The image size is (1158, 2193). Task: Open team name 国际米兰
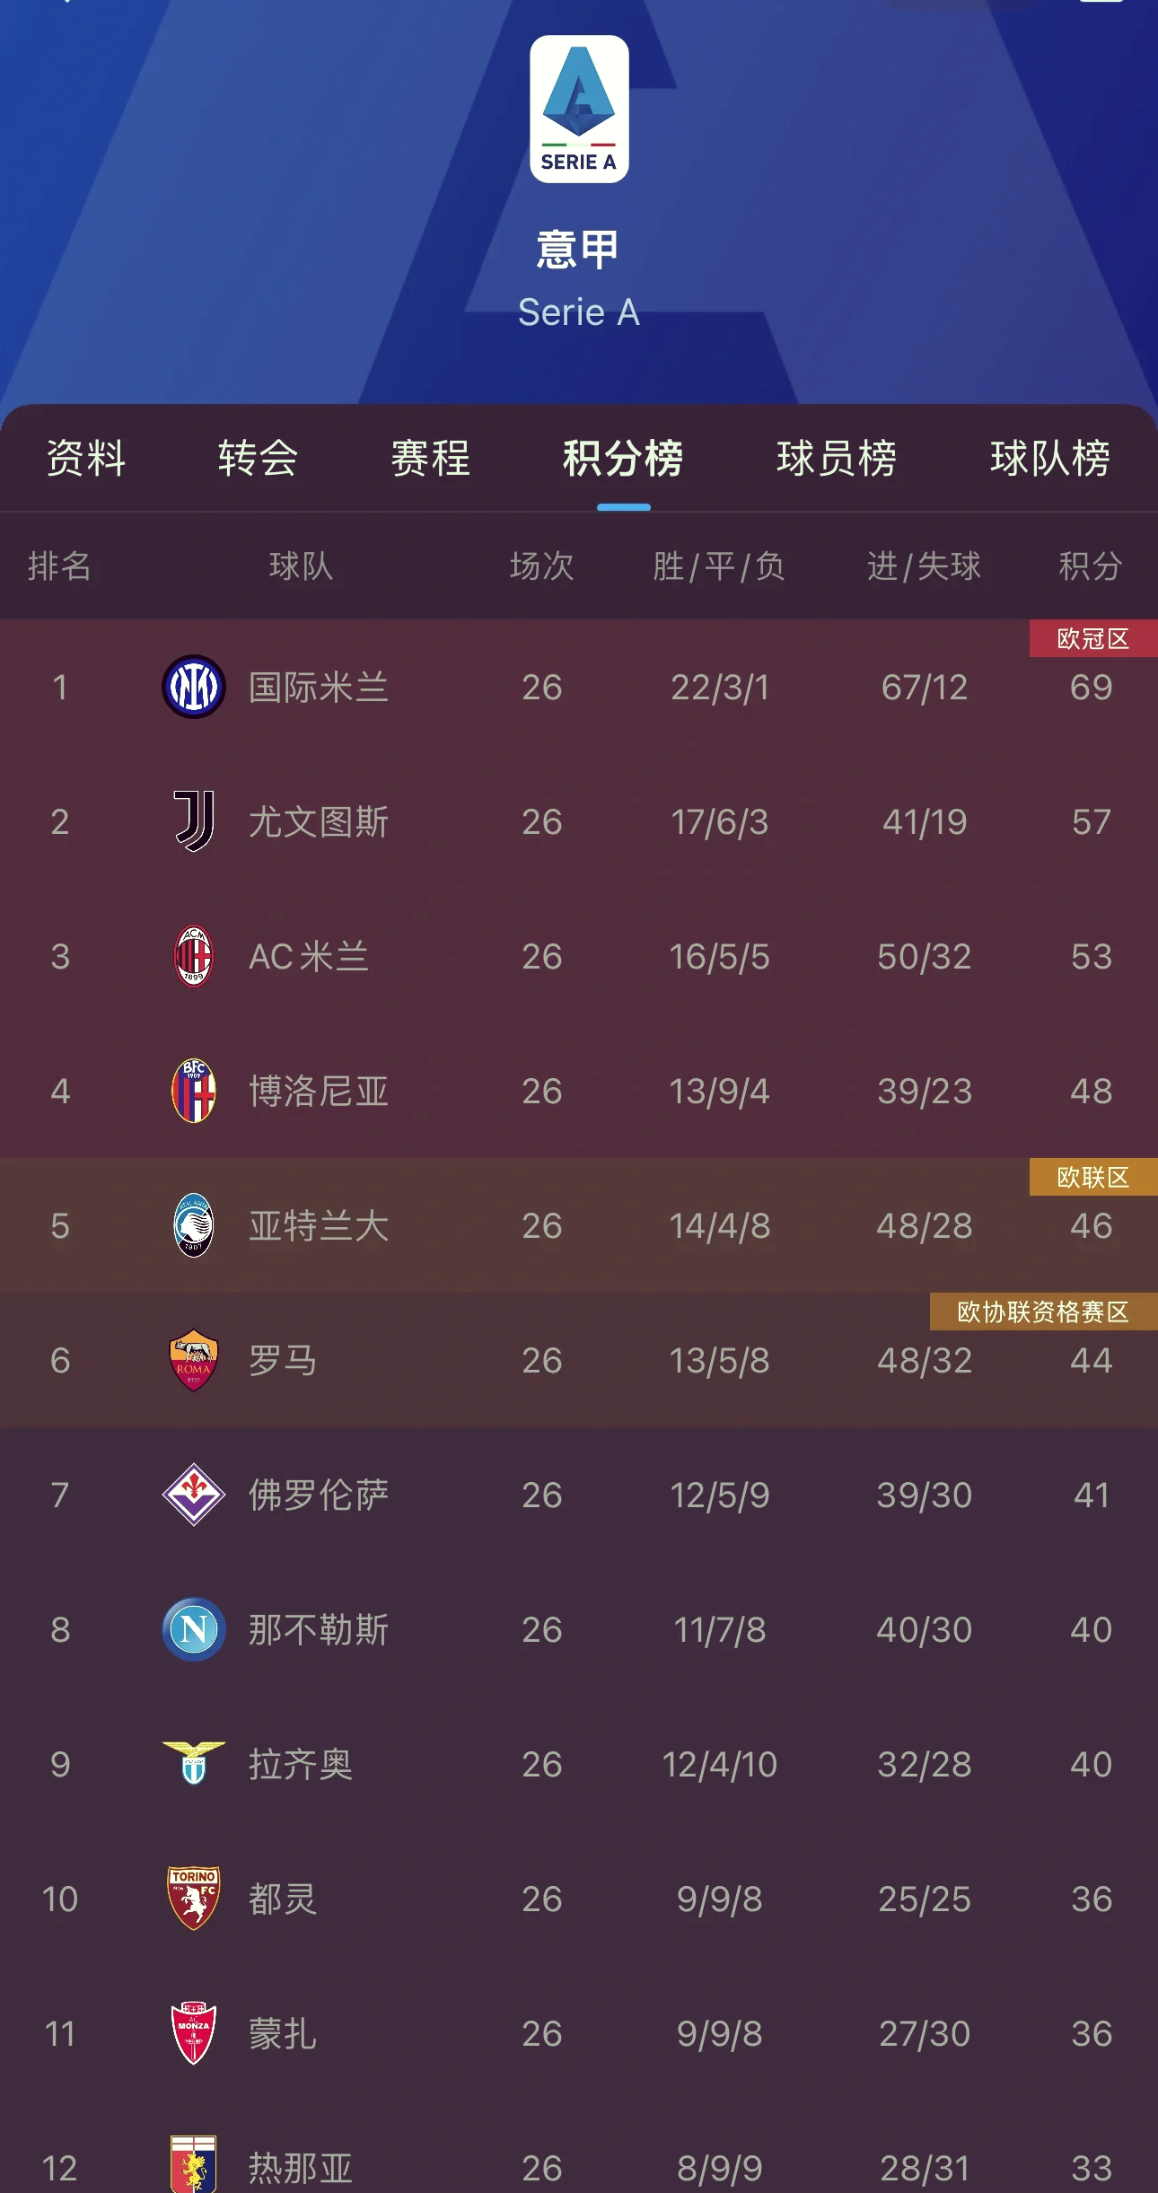click(x=318, y=688)
